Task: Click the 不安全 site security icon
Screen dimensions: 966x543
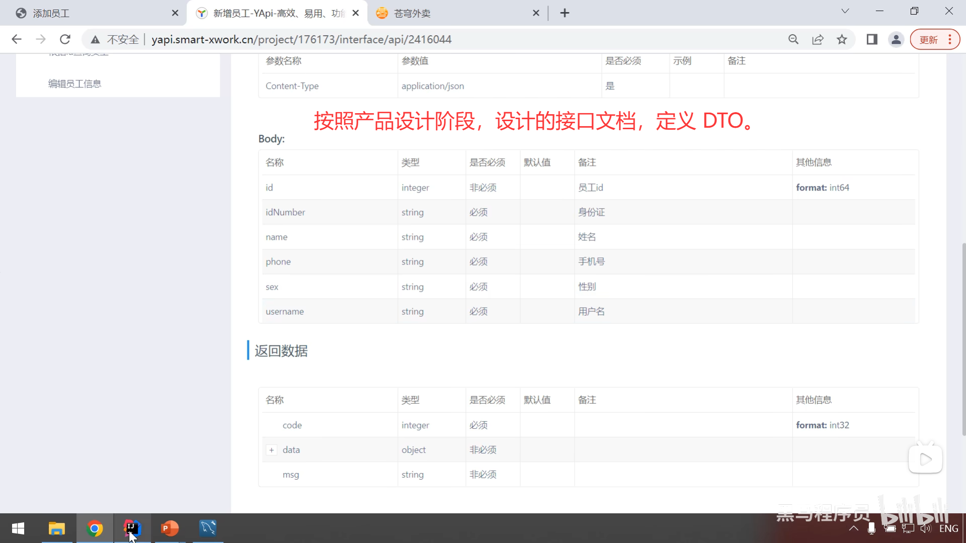Action: tap(96, 39)
